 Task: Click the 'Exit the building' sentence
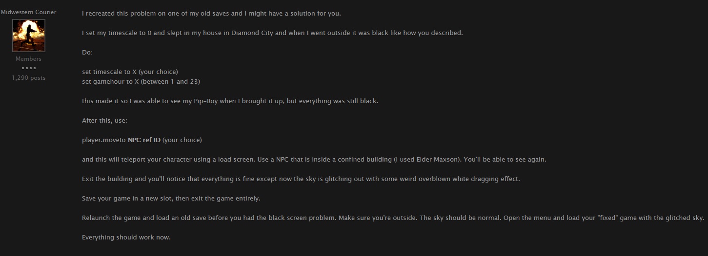click(x=301, y=179)
